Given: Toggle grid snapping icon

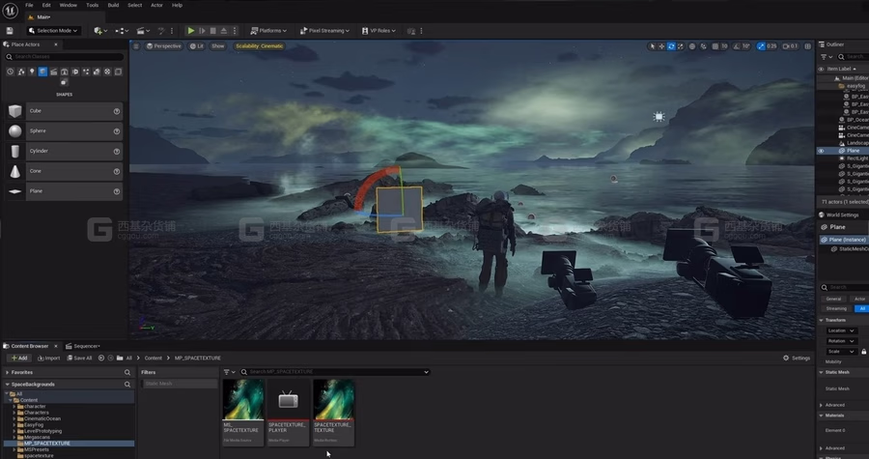Looking at the screenshot, I should point(715,46).
